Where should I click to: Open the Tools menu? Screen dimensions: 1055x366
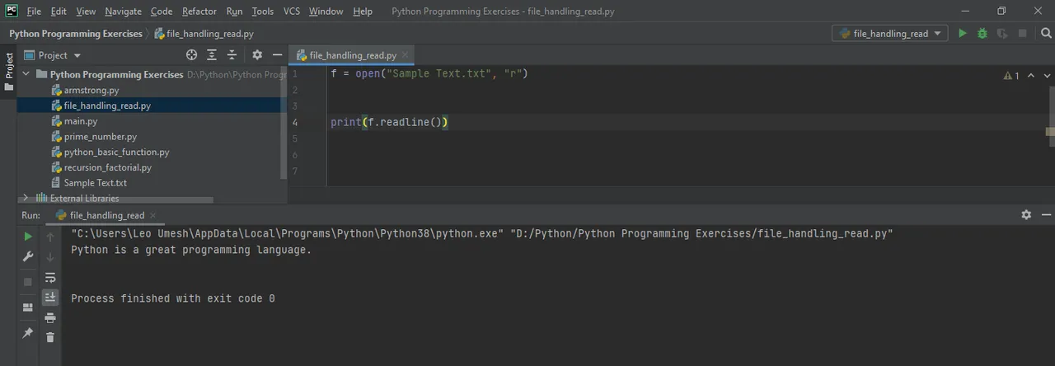click(x=263, y=12)
